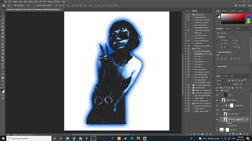Hide the Layer 1 layer

pyautogui.click(x=217, y=95)
